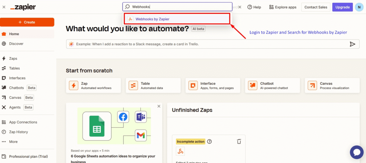Click the Canvas Beta badge in sidebar
Screen dimensions: 366x163
29,98
